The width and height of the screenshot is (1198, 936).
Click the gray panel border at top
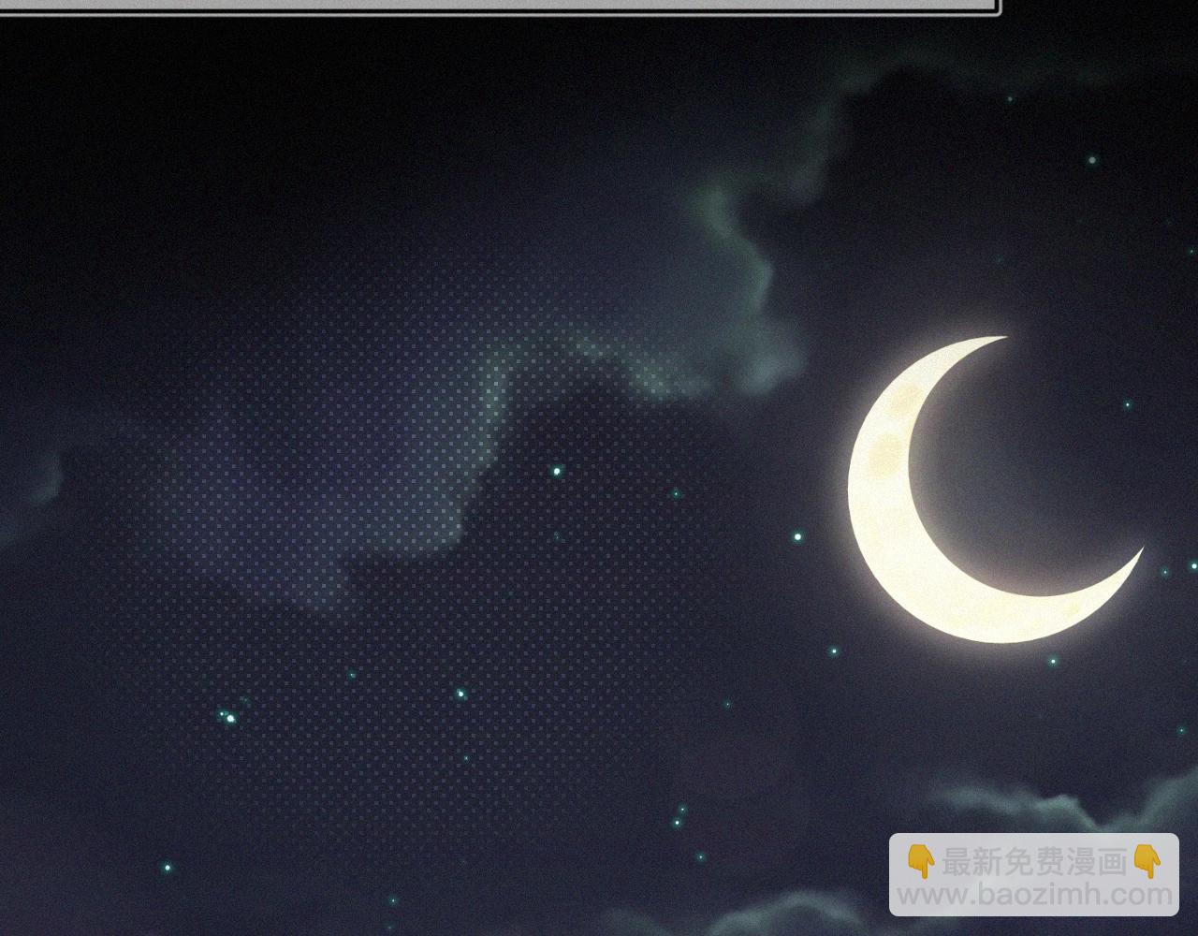pos(496,7)
